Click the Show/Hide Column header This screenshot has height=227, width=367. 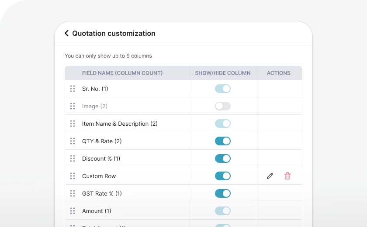coord(223,73)
